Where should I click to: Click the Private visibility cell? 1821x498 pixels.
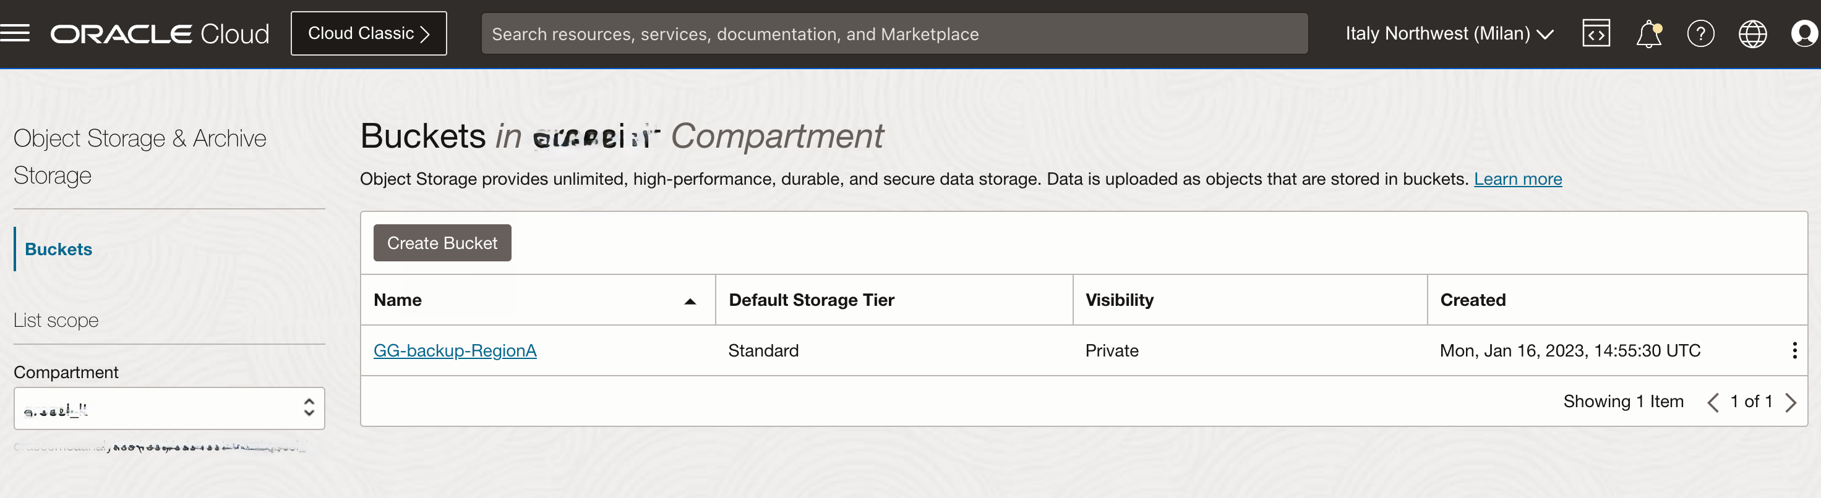(x=1112, y=350)
